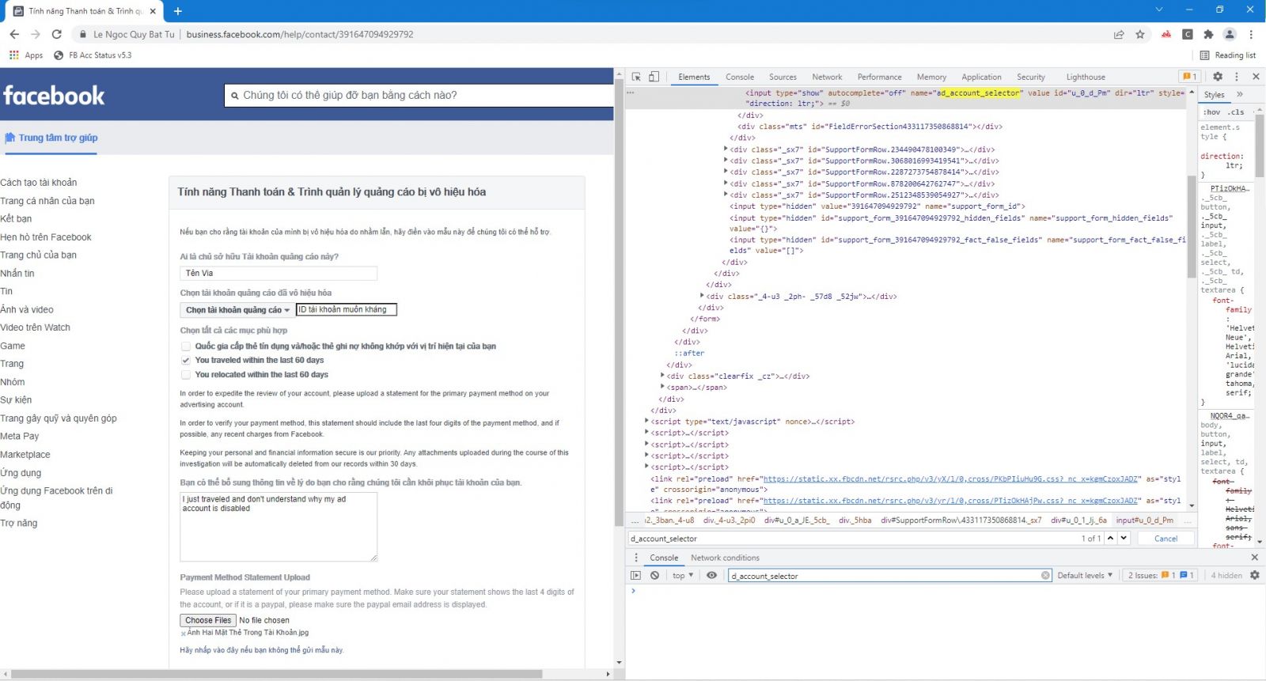
Task: Click the Elements search field
Action: point(853,539)
